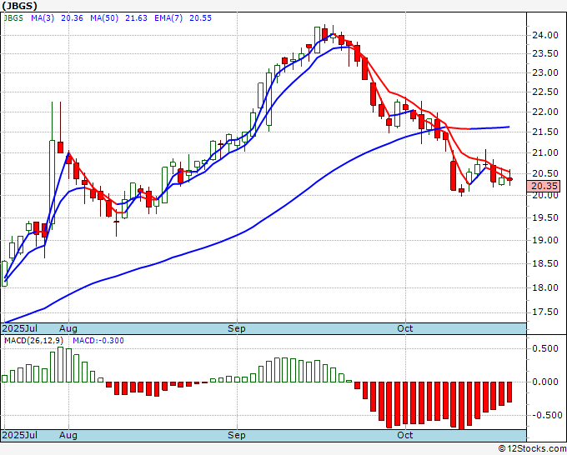Click the 24.00 price axis label
This screenshot has height=455, width=567.
coord(545,36)
